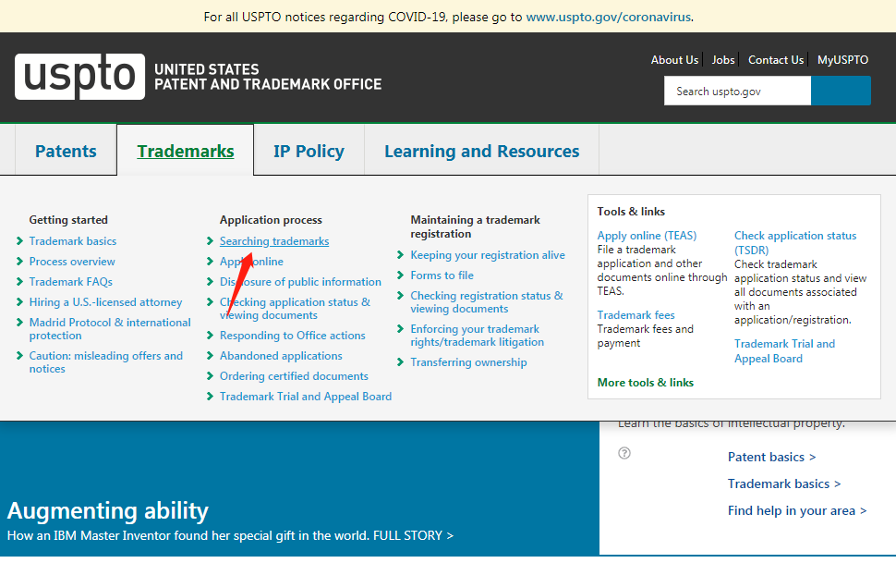This screenshot has height=563, width=896.
Task: Open the Patents menu tab
Action: [66, 151]
